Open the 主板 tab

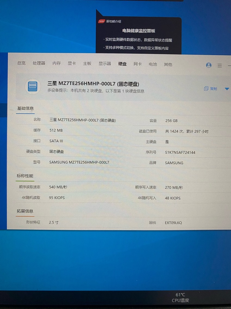87,64
